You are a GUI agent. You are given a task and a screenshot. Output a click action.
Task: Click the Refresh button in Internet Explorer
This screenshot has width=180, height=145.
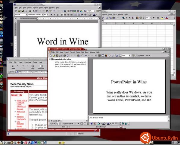click(x=41, y=67)
